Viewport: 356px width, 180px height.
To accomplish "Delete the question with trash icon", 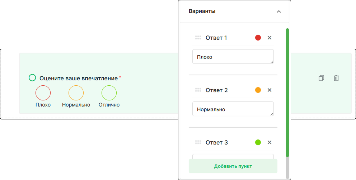I will pos(336,78).
